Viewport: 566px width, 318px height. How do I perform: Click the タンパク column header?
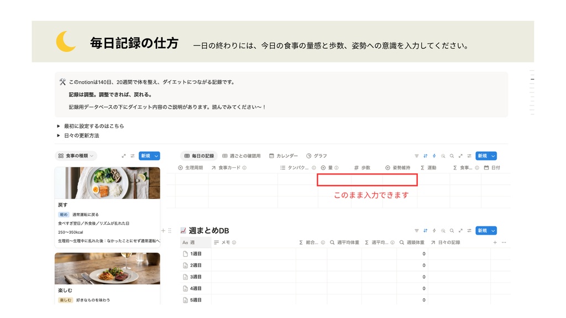298,168
